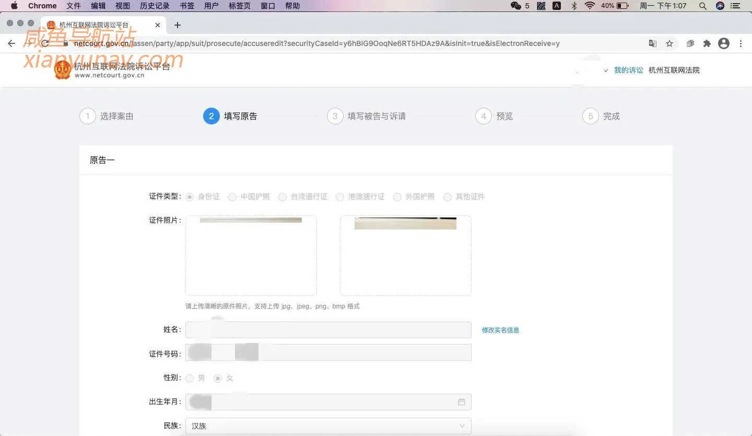Open a new tab with the plus button
This screenshot has width=752, height=436.
coord(178,25)
